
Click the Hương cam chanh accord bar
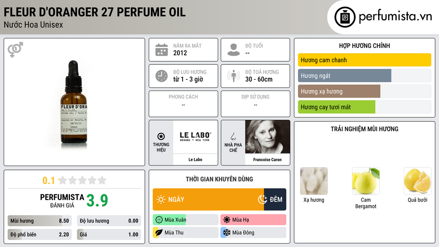364,60
